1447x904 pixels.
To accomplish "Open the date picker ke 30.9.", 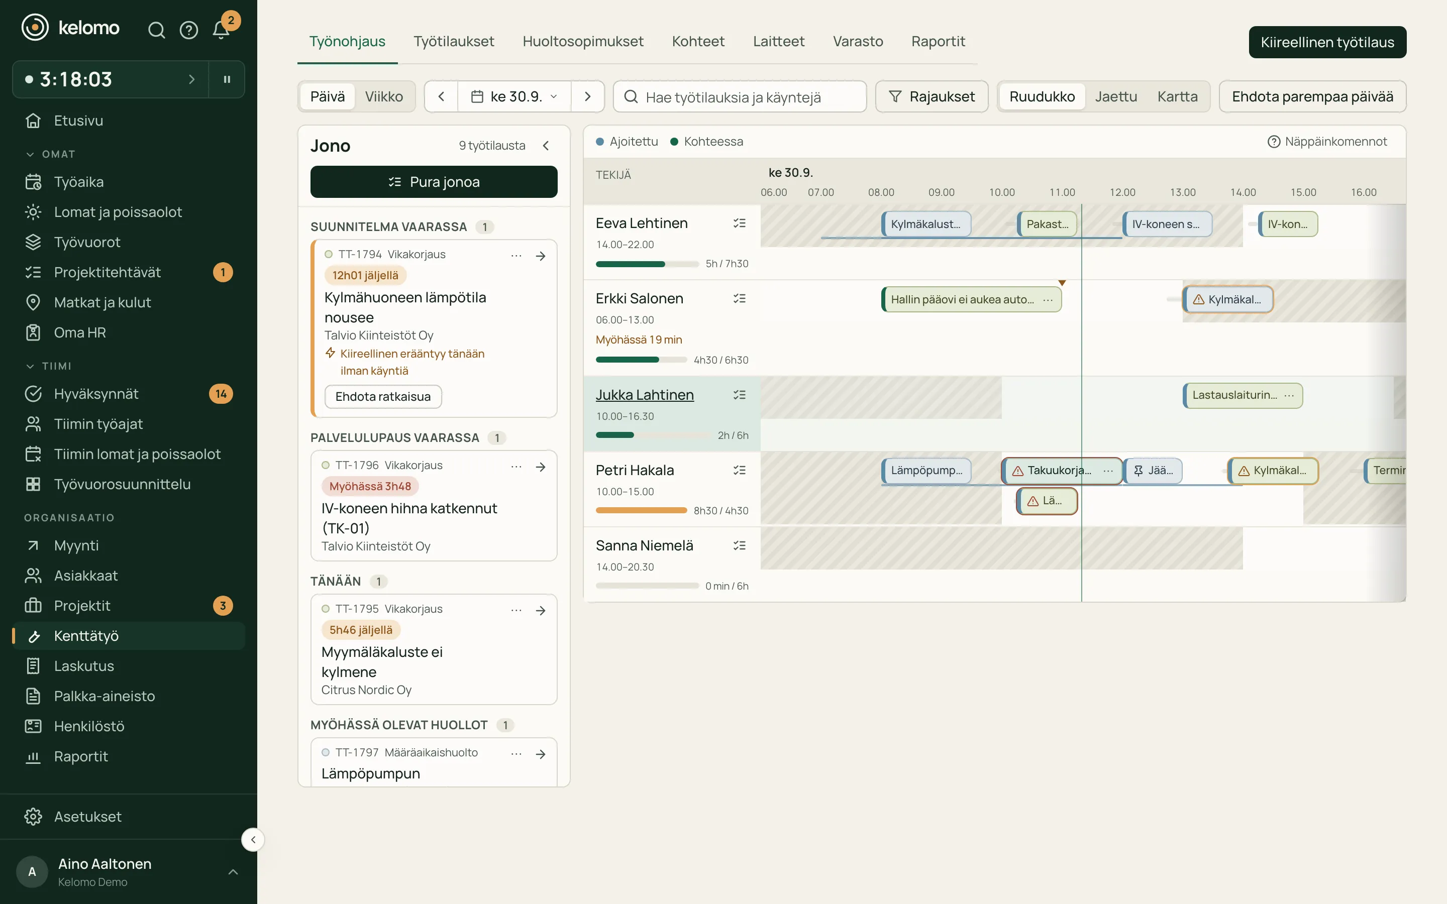I will [x=514, y=96].
